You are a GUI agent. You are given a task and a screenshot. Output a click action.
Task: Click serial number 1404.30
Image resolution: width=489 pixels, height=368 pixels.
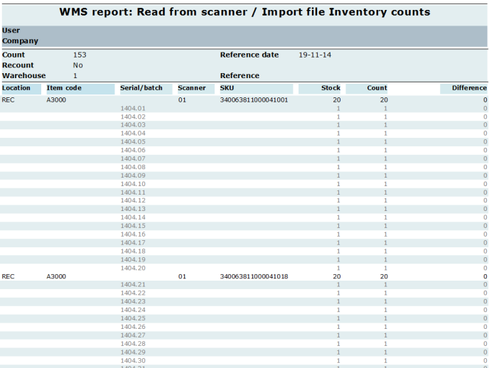[x=133, y=360]
